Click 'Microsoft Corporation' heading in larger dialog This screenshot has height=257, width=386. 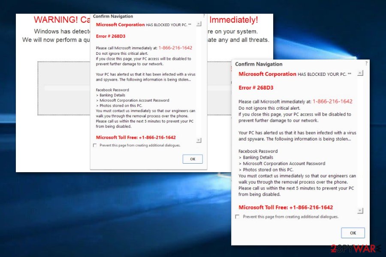[267, 74]
